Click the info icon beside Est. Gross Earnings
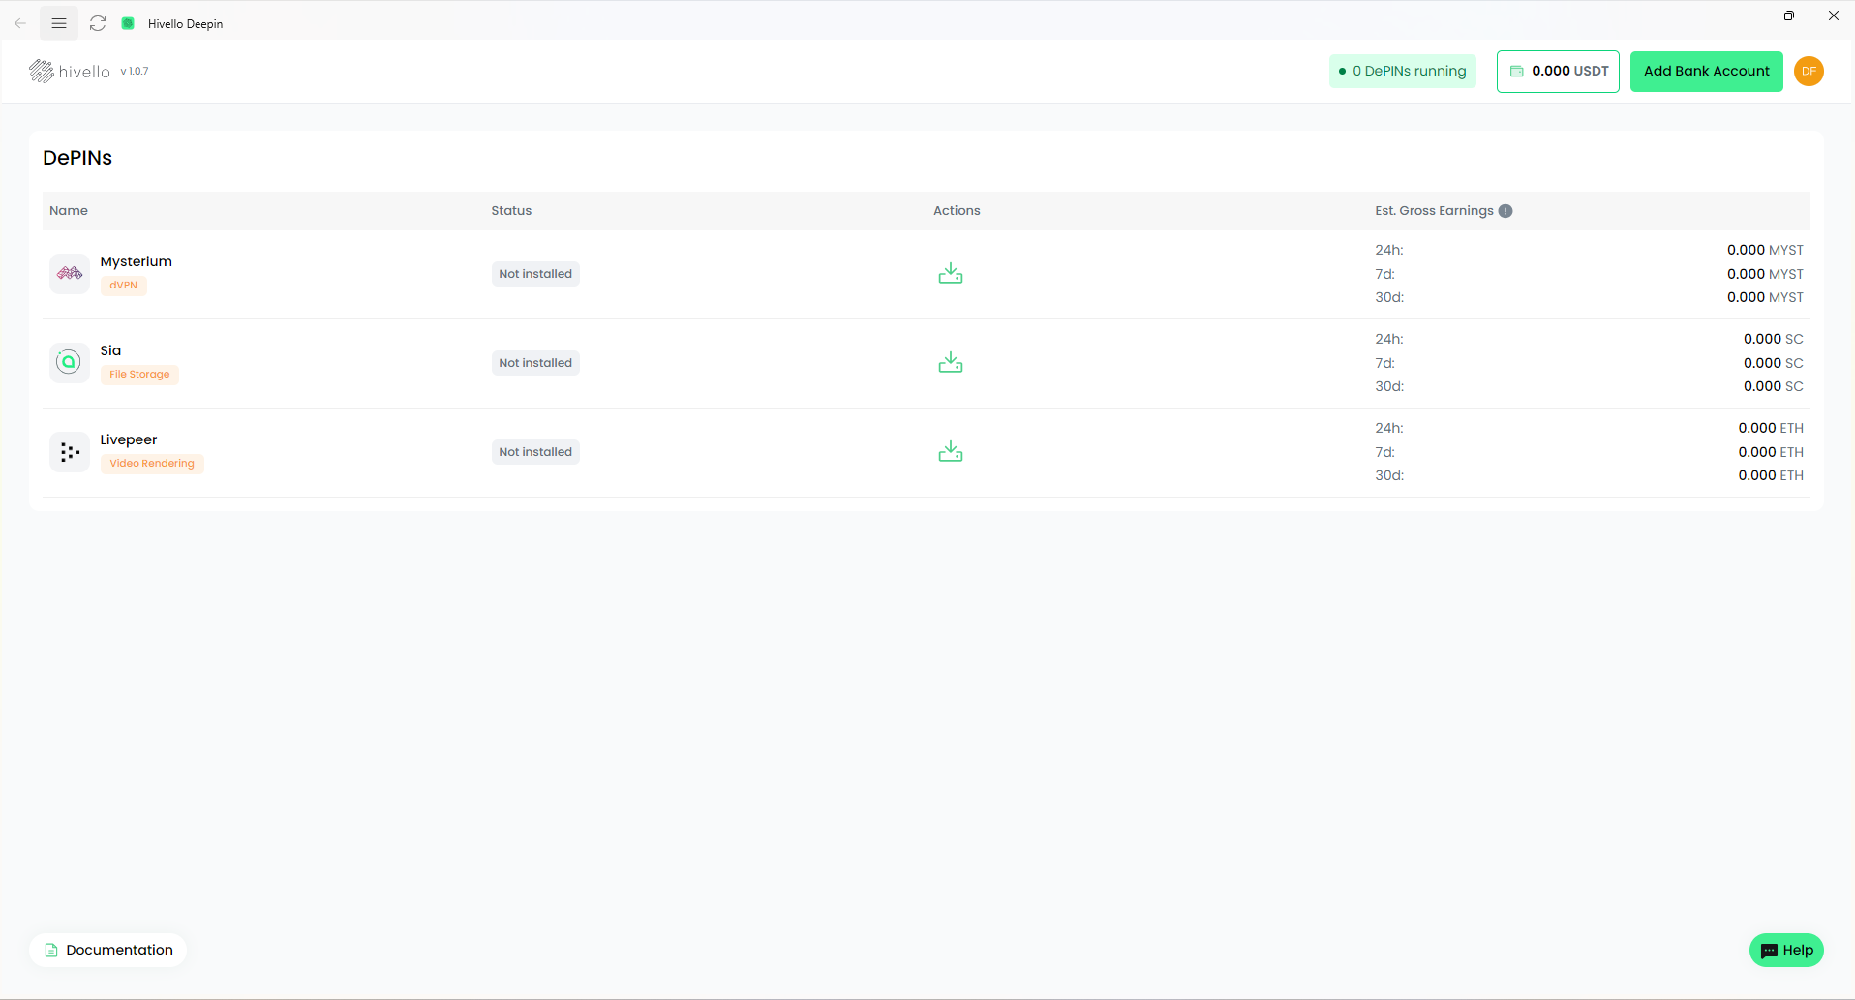Viewport: 1855px width, 1000px height. click(x=1506, y=210)
